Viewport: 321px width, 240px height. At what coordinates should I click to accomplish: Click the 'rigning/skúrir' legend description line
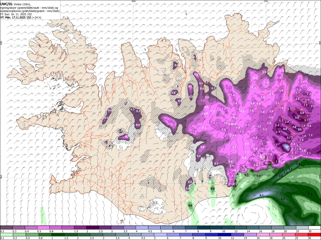[x=29, y=8]
